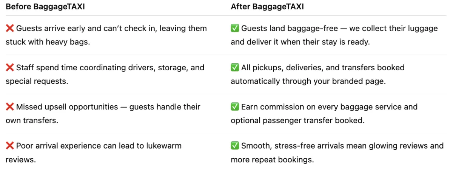This screenshot has width=453, height=182.
Task: Click the red cross beside 'Missed upsell opportunities'
Action: point(10,107)
